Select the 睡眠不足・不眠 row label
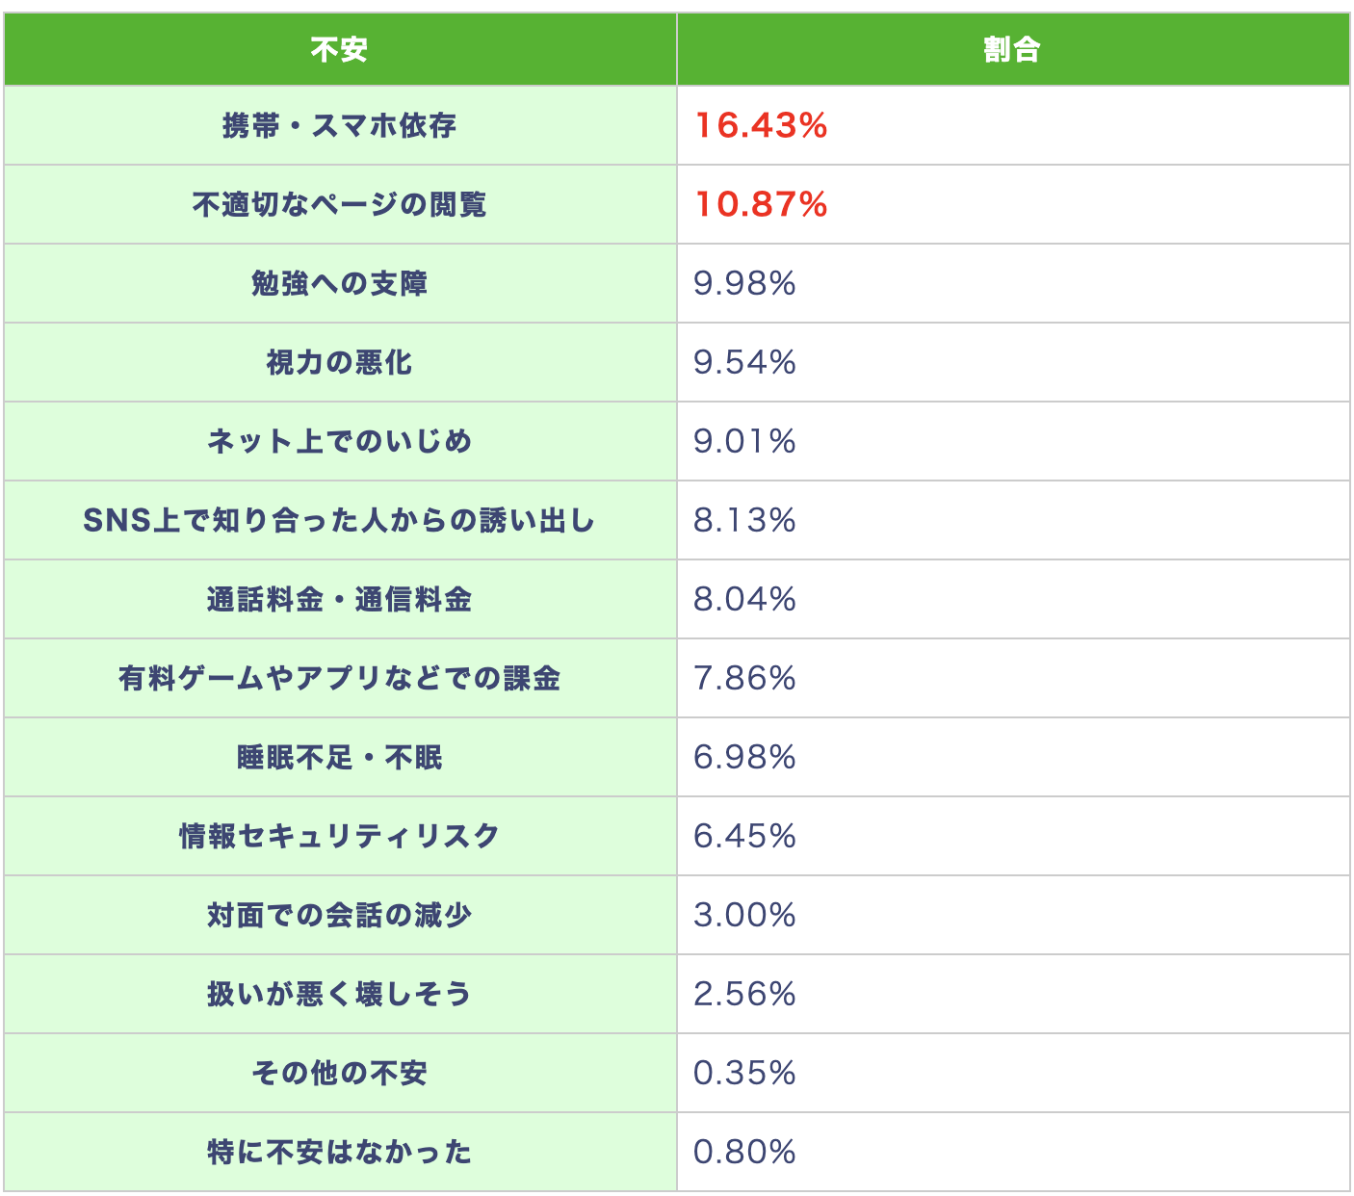 pos(340,758)
